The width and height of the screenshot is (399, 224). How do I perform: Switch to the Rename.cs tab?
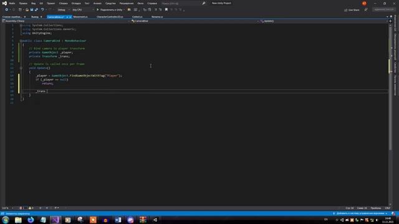(x=157, y=17)
